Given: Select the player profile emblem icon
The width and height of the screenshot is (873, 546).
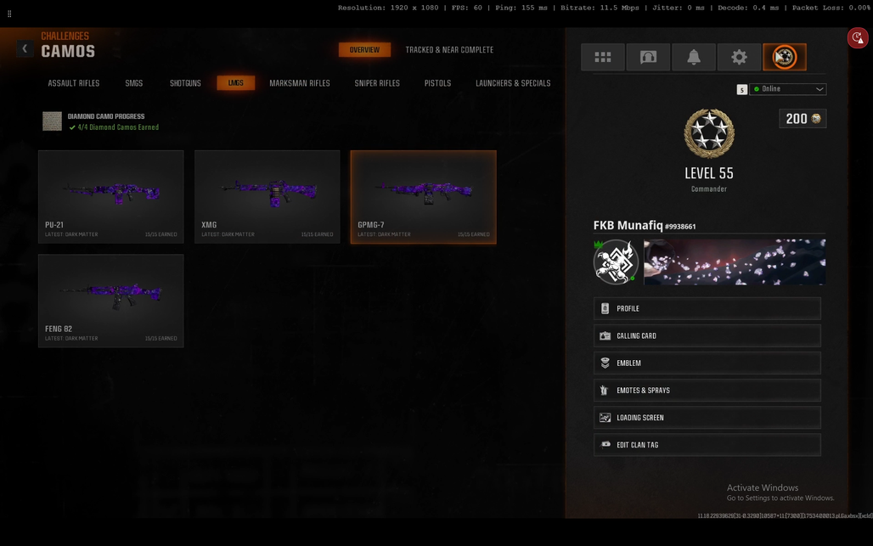Looking at the screenshot, I should (785, 57).
